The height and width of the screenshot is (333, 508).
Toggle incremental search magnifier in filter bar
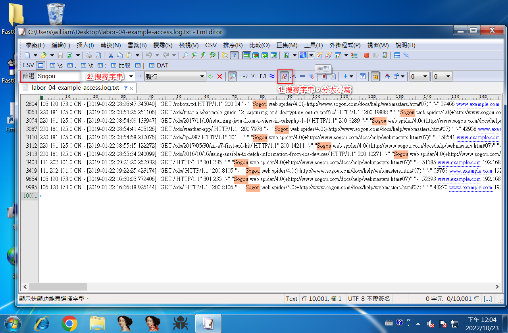pyautogui.click(x=233, y=76)
